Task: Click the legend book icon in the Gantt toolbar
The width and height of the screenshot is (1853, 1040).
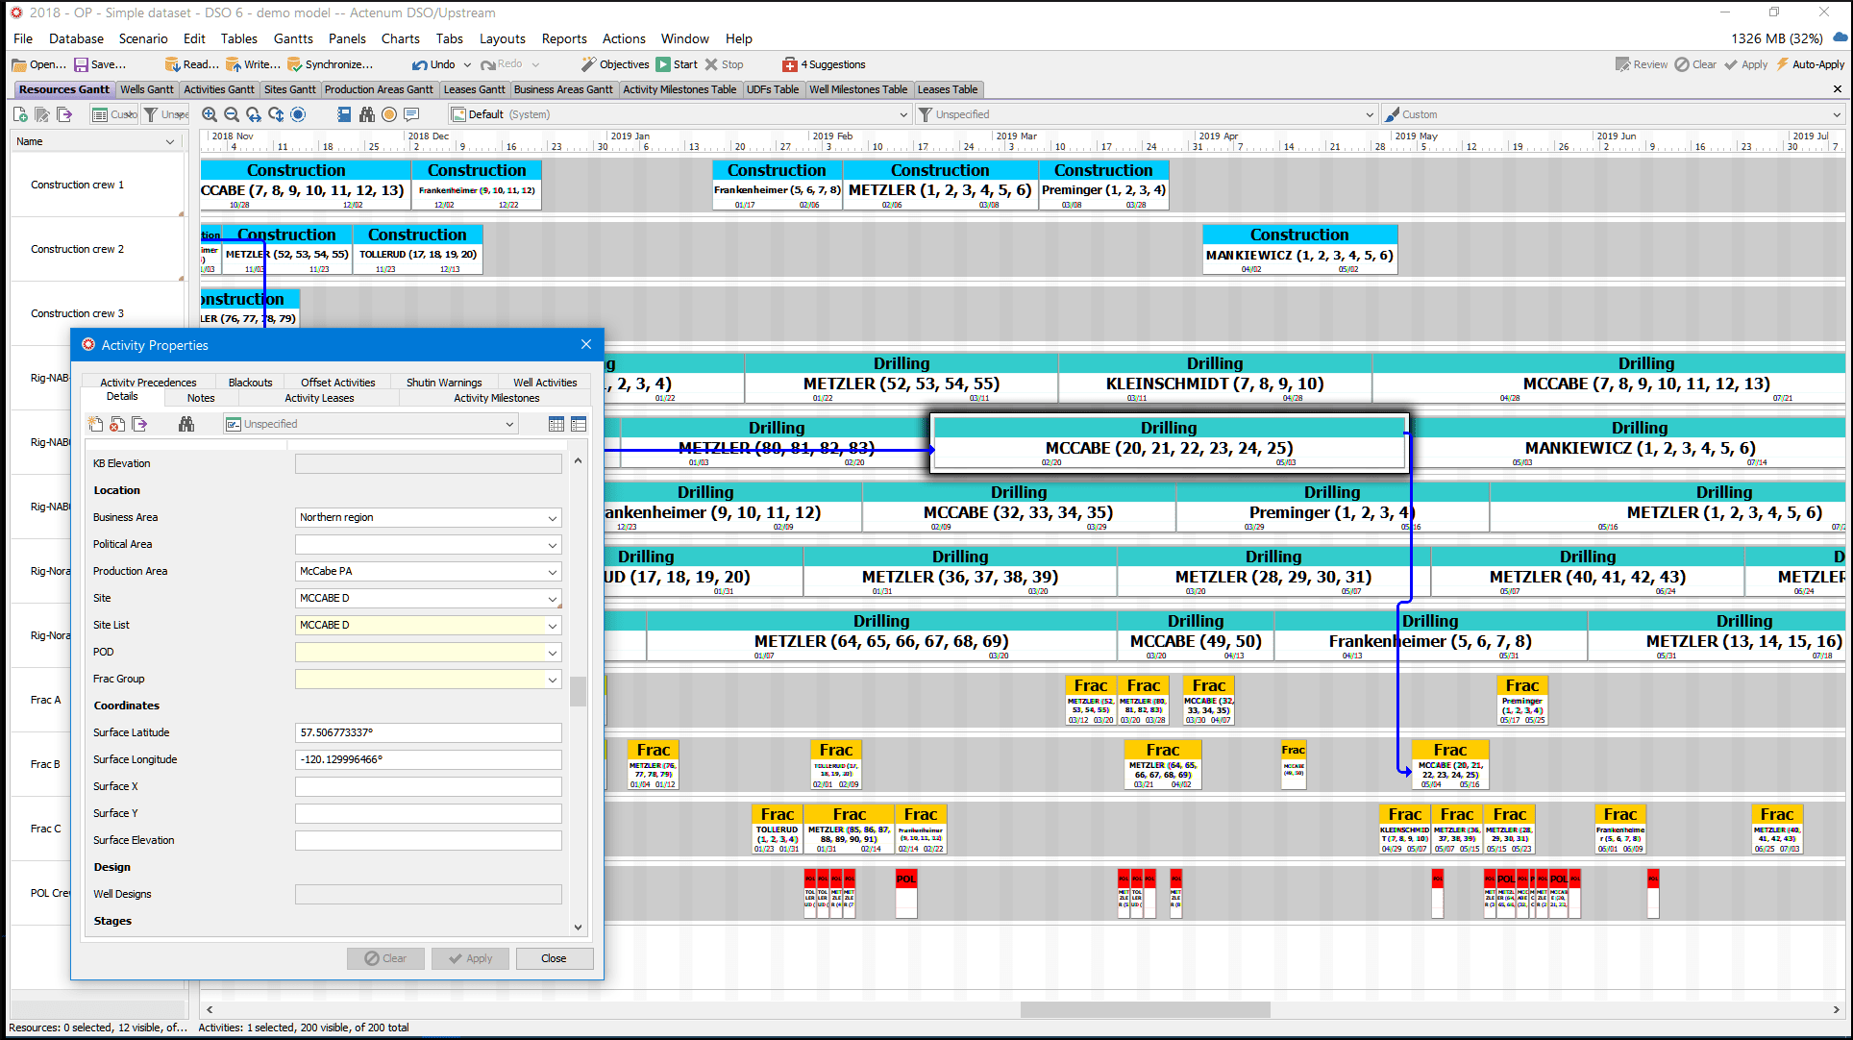Action: tap(344, 113)
